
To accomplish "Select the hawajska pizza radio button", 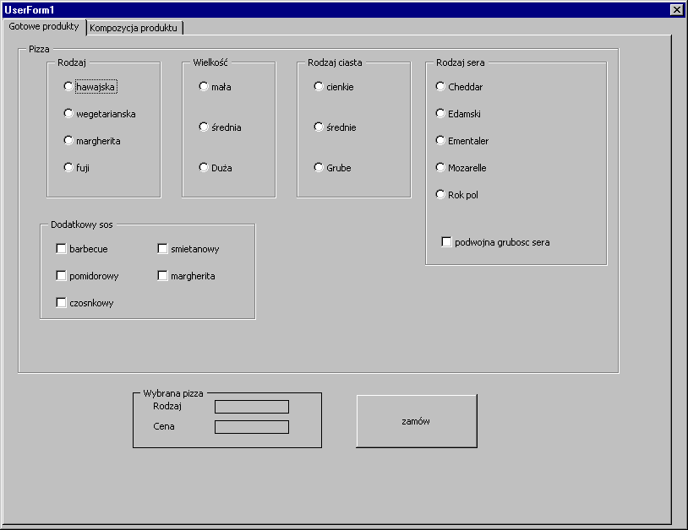I will [x=68, y=86].
